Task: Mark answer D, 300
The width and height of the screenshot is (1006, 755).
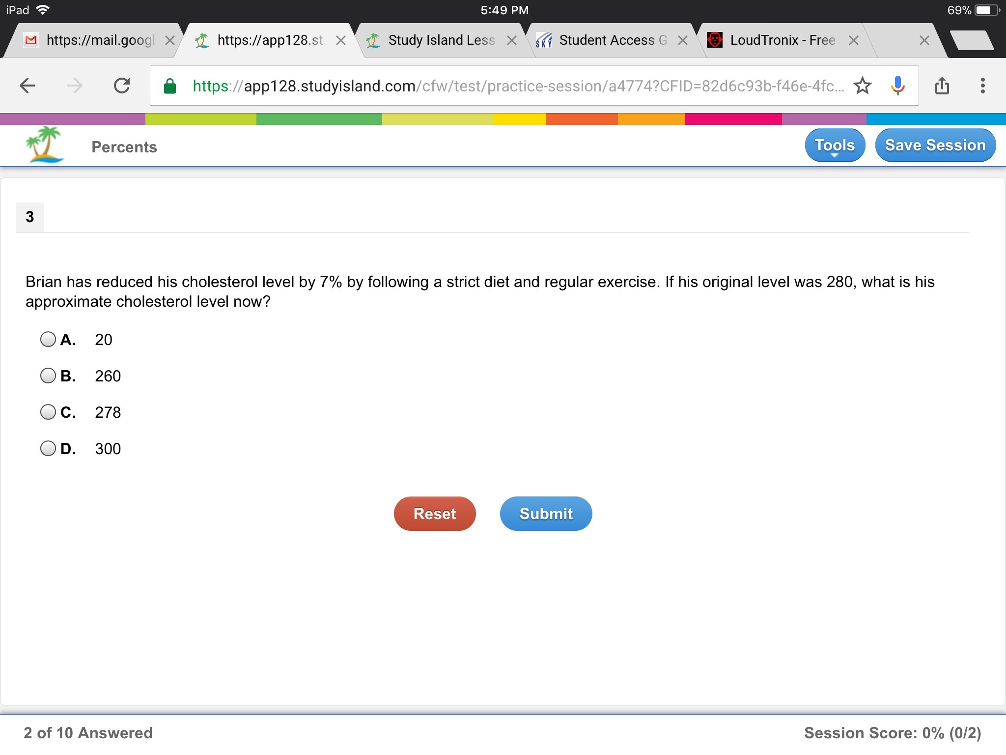Action: [x=48, y=448]
